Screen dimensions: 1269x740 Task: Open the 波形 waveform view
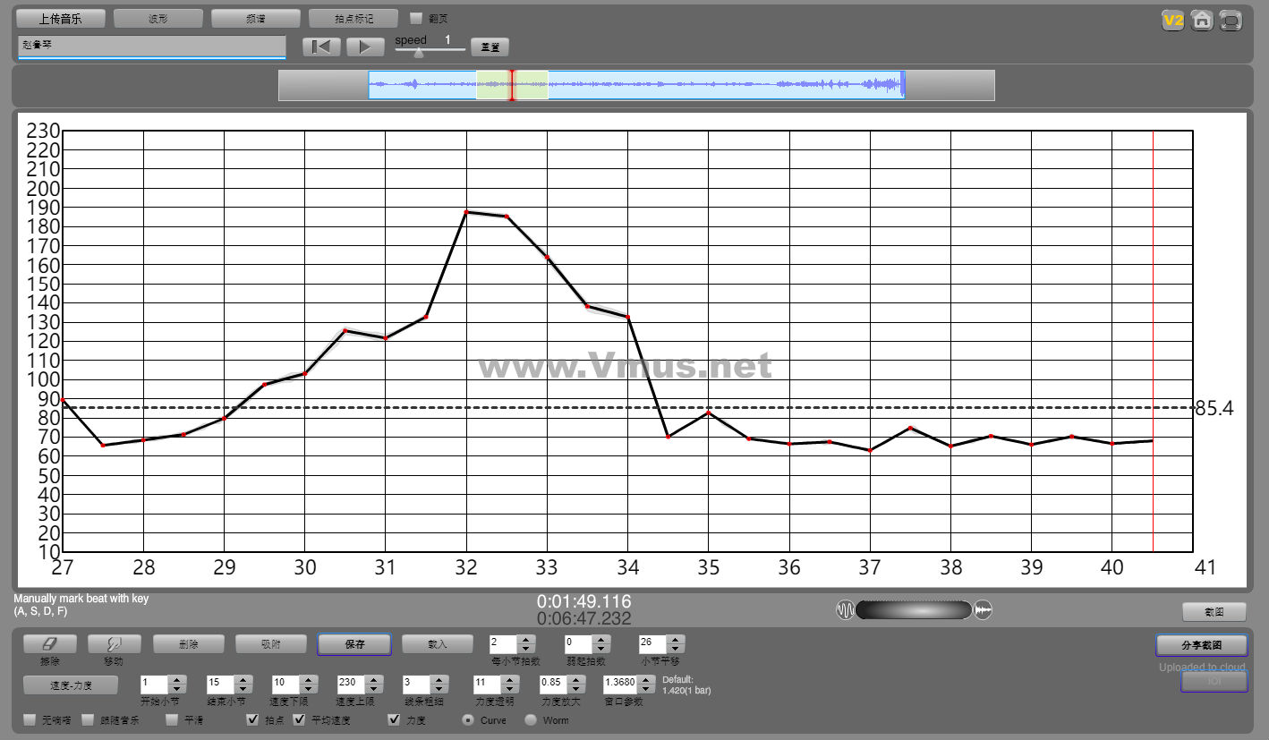(x=158, y=19)
